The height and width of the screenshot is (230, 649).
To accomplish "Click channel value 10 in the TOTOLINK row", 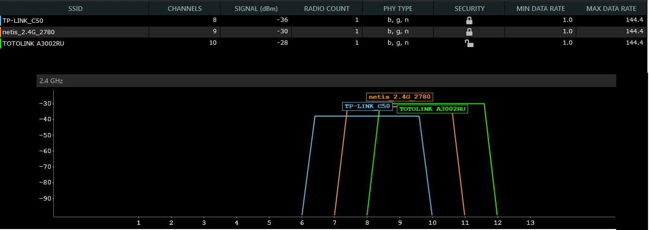I will click(x=213, y=43).
